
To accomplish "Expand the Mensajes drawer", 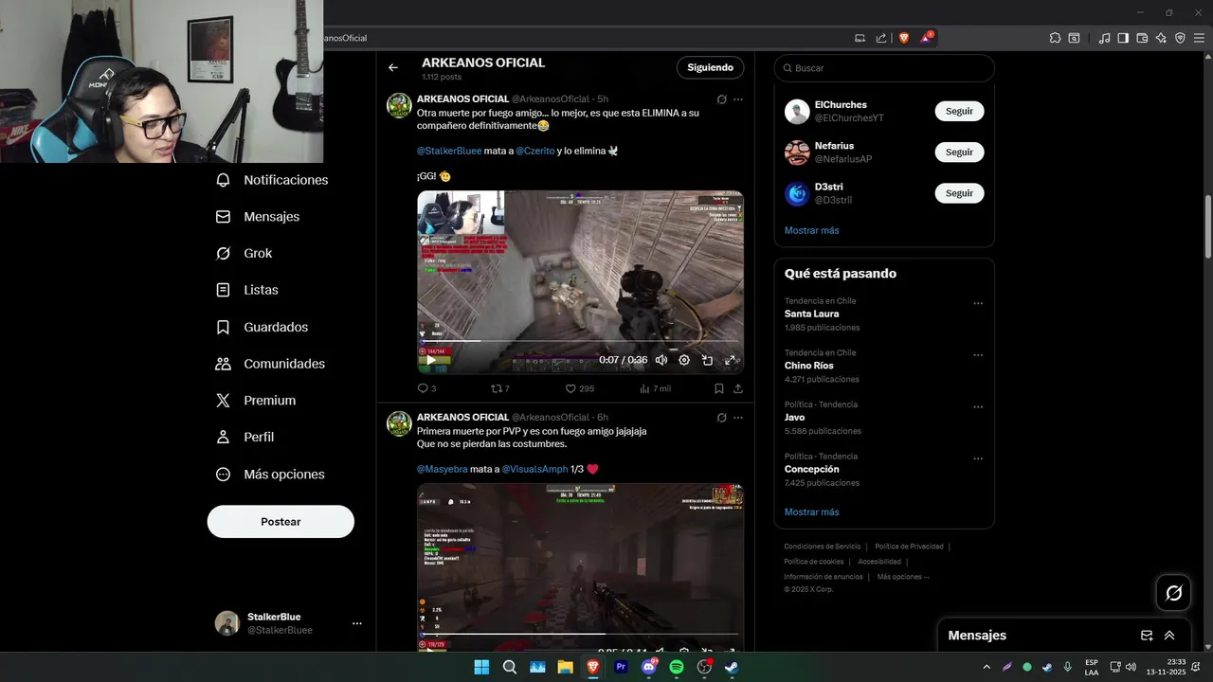I will [x=1169, y=636].
